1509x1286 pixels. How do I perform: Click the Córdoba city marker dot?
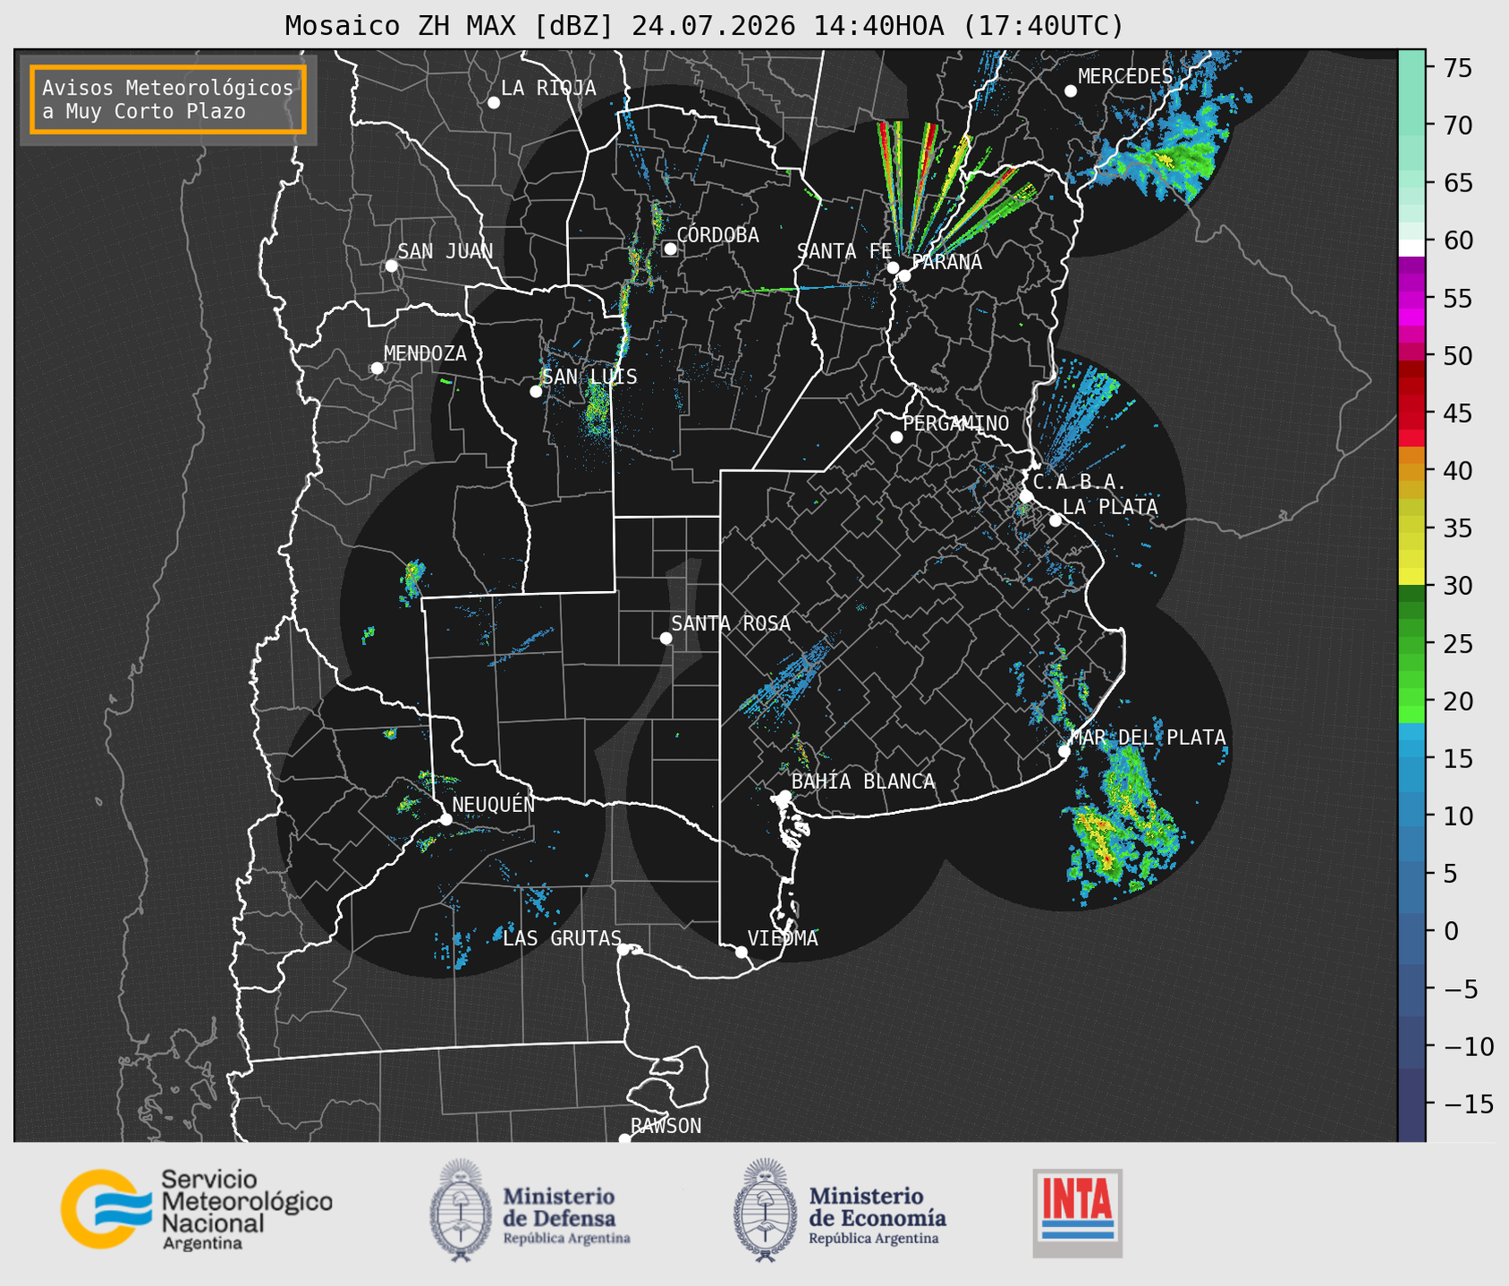coord(670,249)
